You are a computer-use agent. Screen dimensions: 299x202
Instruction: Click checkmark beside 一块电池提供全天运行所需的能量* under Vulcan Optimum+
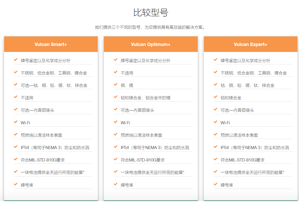click(x=116, y=172)
